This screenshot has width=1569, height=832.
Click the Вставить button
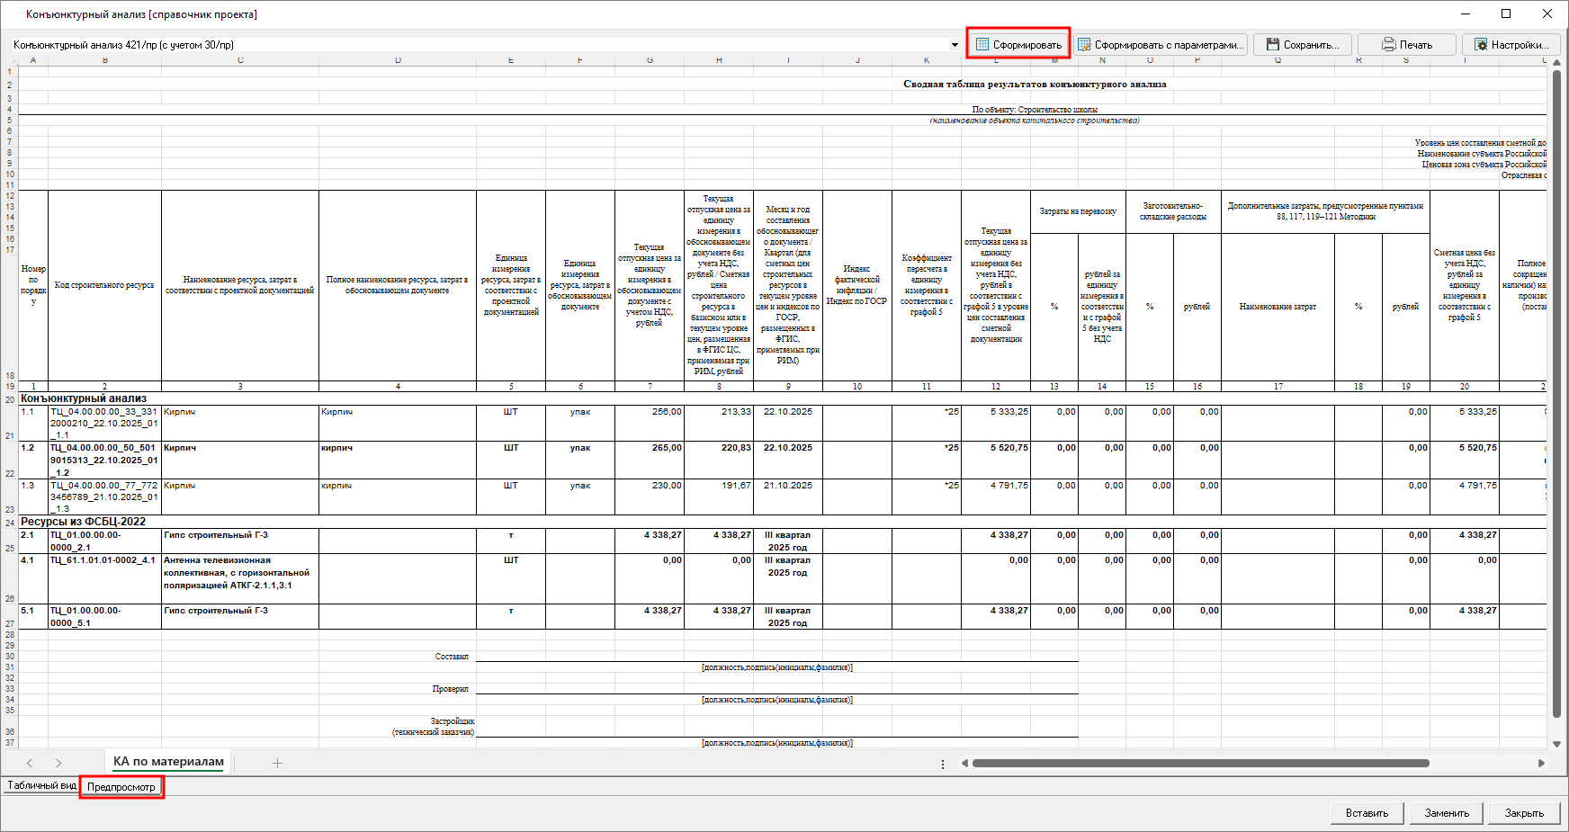click(x=1367, y=813)
